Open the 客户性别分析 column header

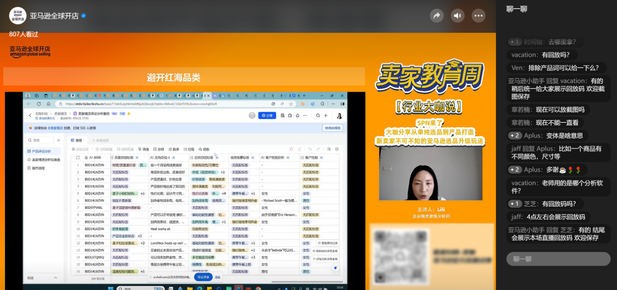[x=279, y=158]
